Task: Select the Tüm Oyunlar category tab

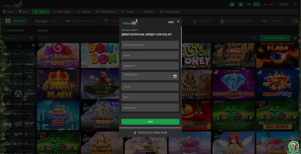Action: point(16,21)
